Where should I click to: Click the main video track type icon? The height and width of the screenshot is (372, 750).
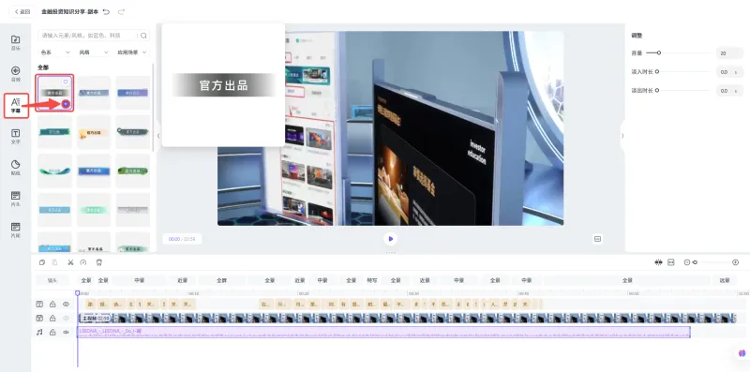point(39,318)
